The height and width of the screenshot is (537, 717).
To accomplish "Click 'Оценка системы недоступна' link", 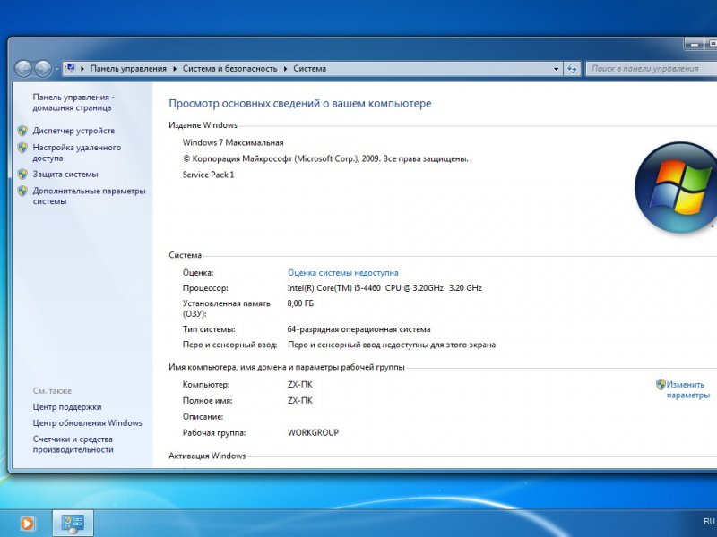I will pos(343,273).
